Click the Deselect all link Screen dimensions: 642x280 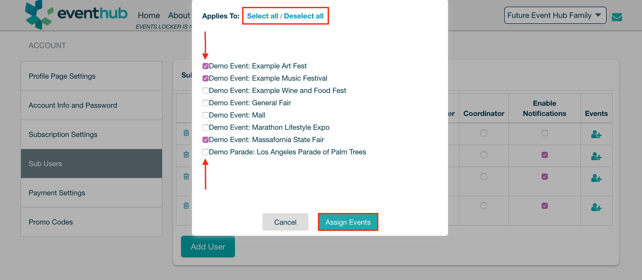[304, 16]
